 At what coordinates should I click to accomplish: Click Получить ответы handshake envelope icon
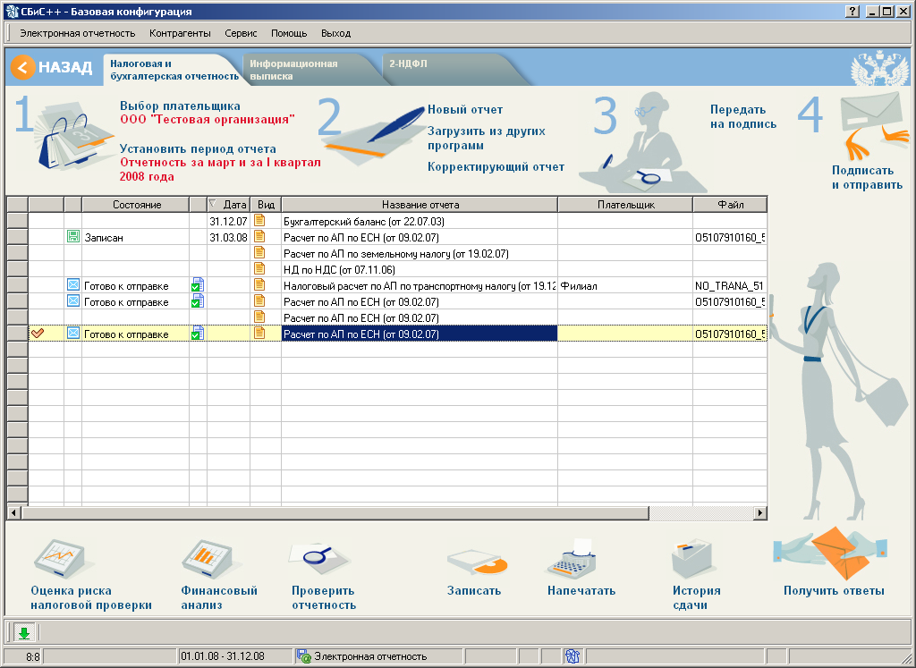pos(830,553)
